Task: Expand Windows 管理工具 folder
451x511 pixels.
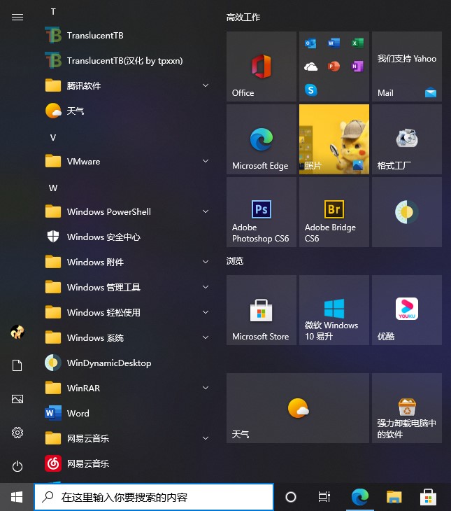Action: [128, 287]
